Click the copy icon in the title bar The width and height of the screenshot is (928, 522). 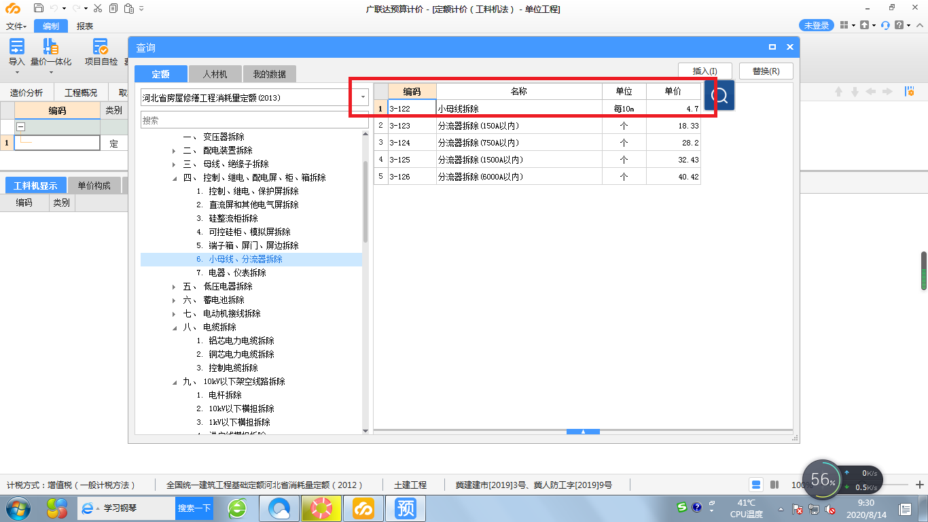pos(112,9)
